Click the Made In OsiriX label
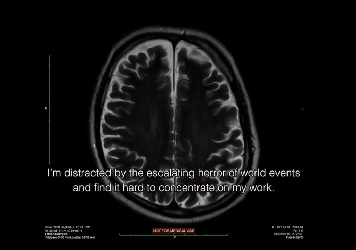The height and width of the screenshot is (250, 356). pos(294,237)
